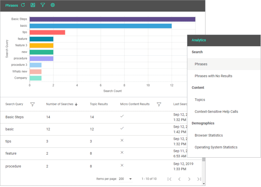This screenshot has height=187, width=261.
Task: Click the procedure query cell in table
Action: tap(13, 166)
